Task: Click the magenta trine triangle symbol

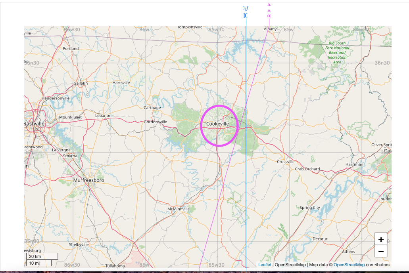Action: point(269,11)
